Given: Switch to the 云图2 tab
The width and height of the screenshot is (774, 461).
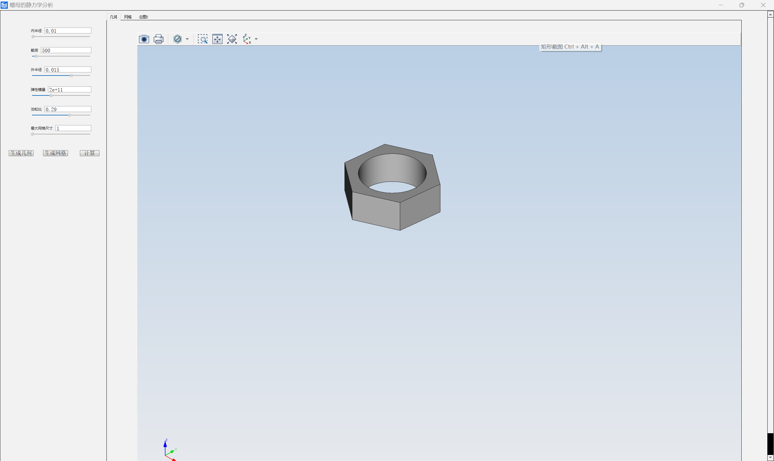Looking at the screenshot, I should click(x=143, y=17).
